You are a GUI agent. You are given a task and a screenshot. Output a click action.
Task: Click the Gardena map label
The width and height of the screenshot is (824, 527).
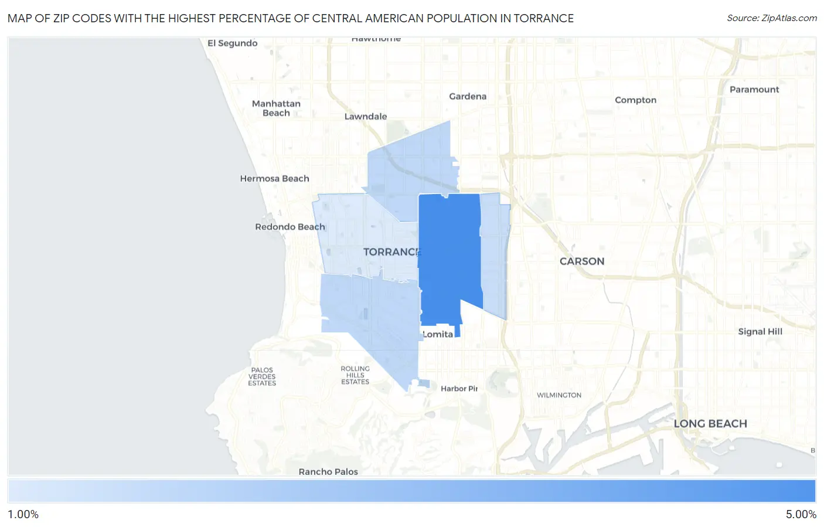[468, 96]
